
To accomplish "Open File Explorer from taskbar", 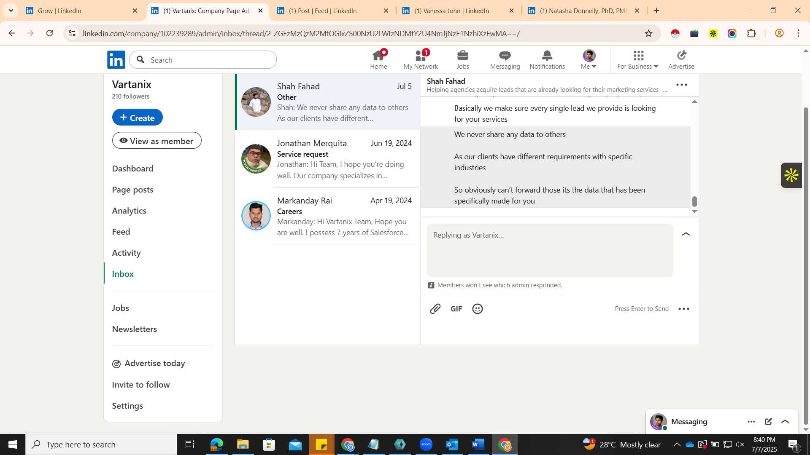I will coord(243,444).
